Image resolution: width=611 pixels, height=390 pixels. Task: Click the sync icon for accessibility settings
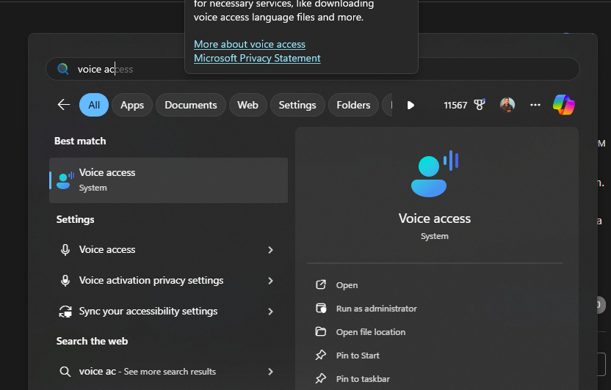[x=65, y=312]
